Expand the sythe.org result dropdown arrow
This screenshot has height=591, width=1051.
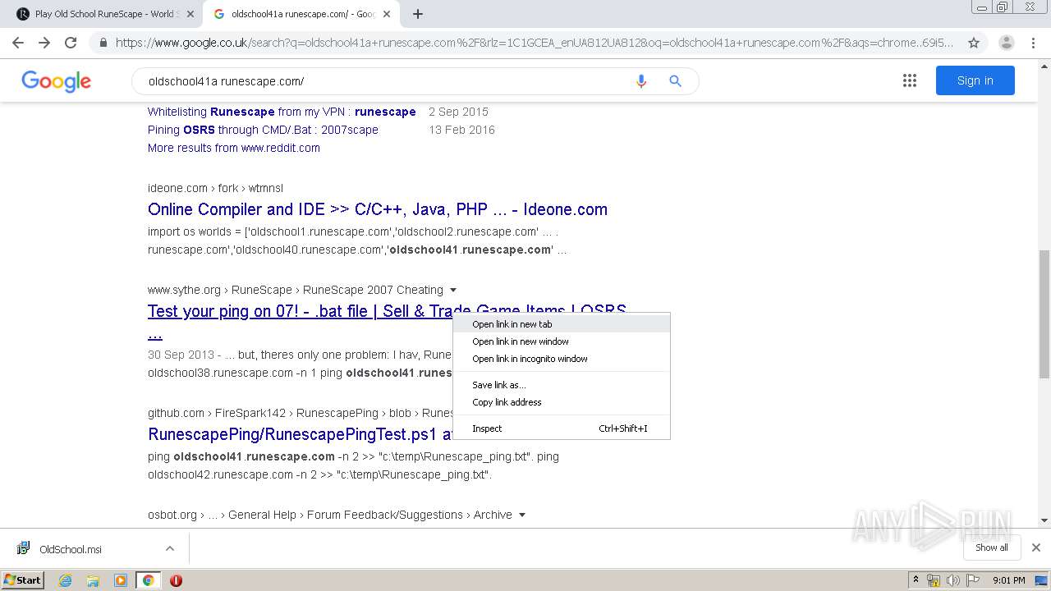coord(453,290)
